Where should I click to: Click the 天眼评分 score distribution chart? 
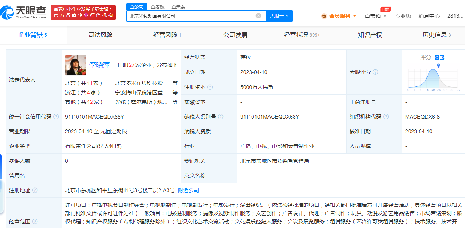[434, 79]
